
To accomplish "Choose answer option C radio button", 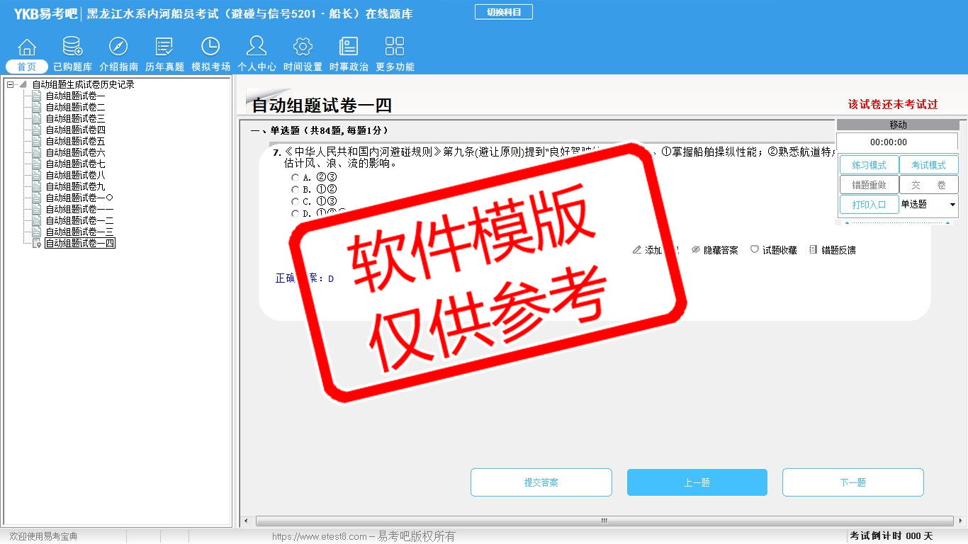I will click(296, 201).
